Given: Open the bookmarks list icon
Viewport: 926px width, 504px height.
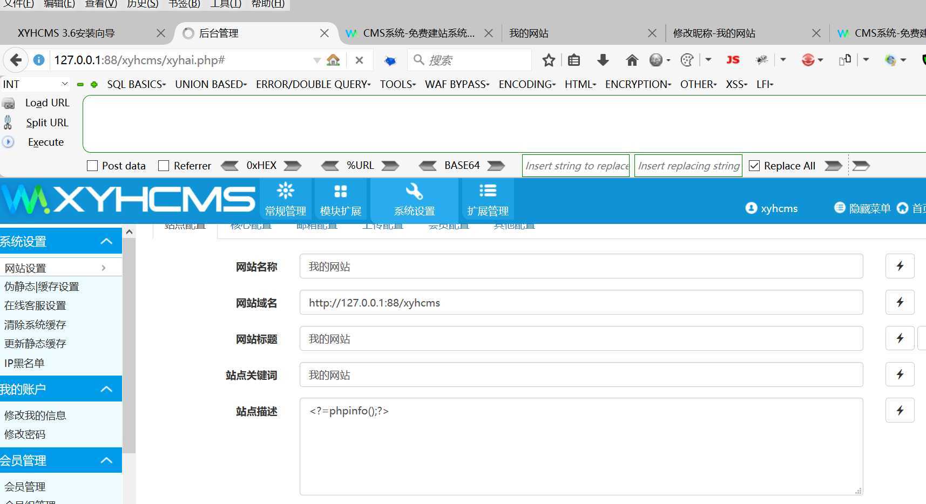Looking at the screenshot, I should [x=574, y=60].
